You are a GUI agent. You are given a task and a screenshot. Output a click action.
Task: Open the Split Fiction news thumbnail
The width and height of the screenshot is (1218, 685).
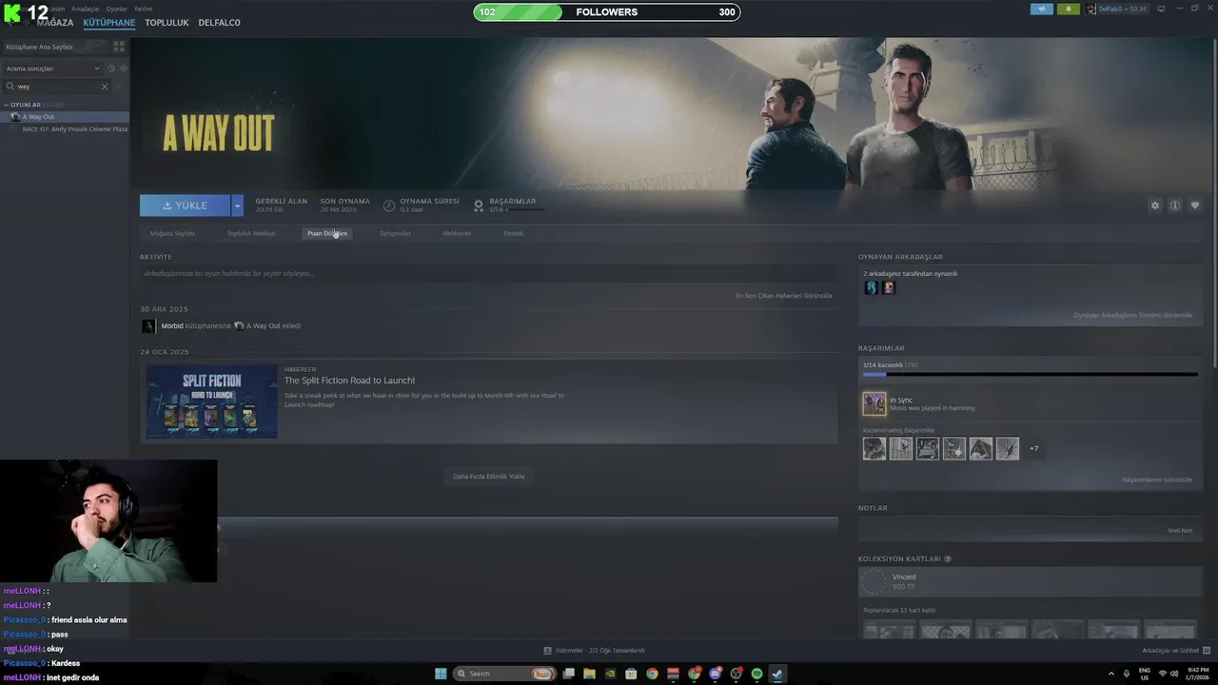coord(211,401)
